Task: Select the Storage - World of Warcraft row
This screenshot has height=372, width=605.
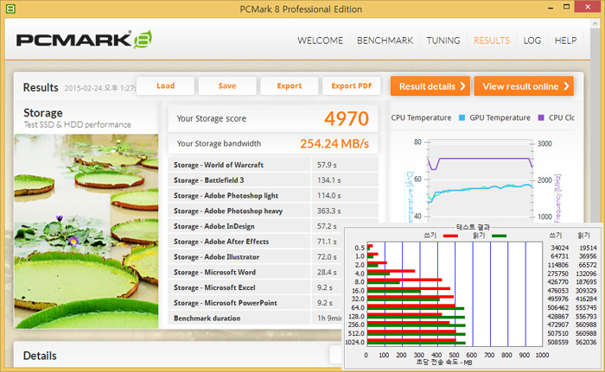Action: pos(273,165)
